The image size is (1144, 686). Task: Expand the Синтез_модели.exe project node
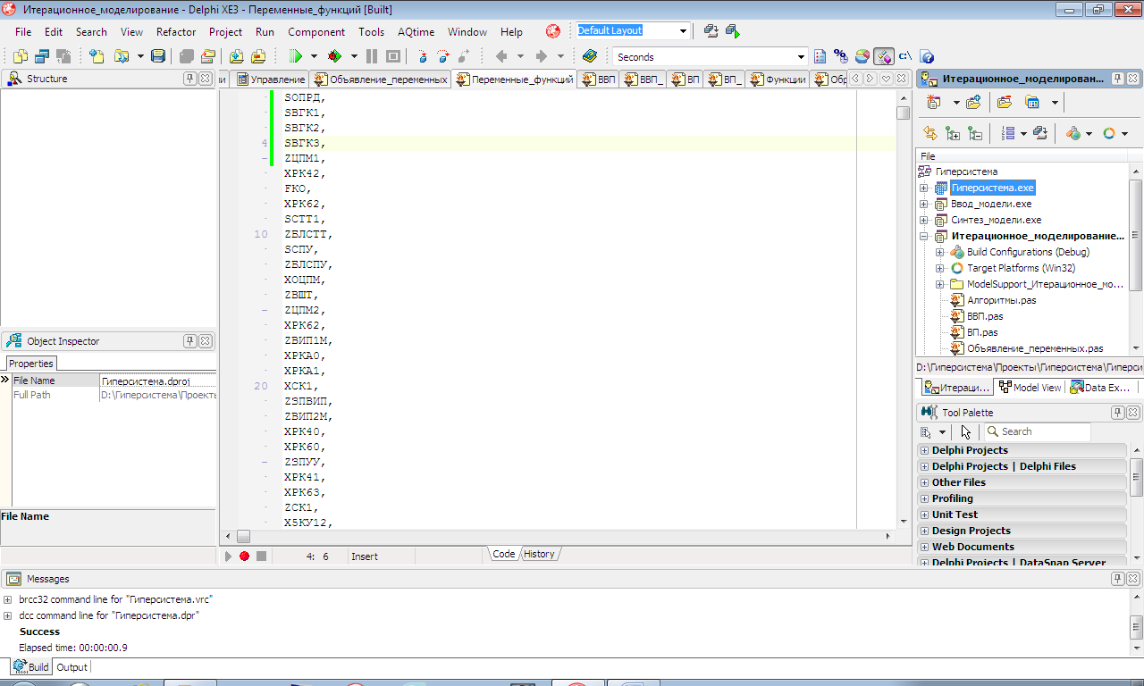pos(924,221)
